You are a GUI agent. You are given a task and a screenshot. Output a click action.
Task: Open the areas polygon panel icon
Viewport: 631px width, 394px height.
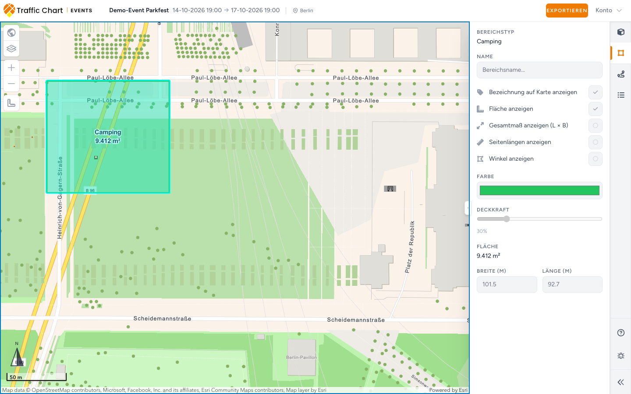pos(621,53)
